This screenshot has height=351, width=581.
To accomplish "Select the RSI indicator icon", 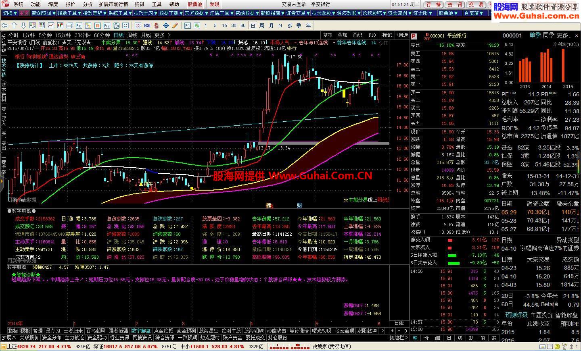I will [x=147, y=25].
